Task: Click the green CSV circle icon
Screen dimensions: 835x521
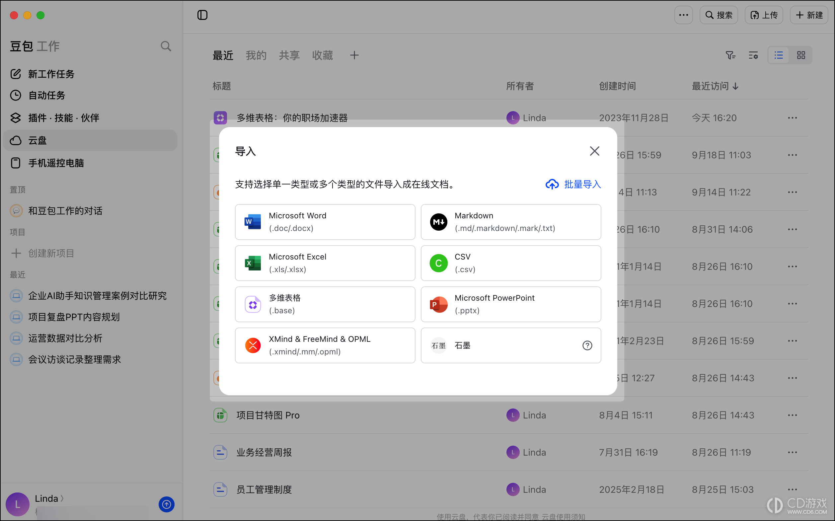Action: click(x=438, y=263)
